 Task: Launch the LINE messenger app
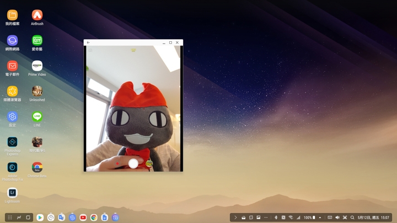[x=37, y=117]
